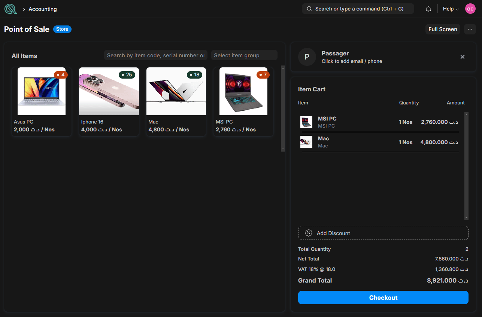Go to Accounting breadcrumb
Screen dimensions: 482x317
[43, 9]
